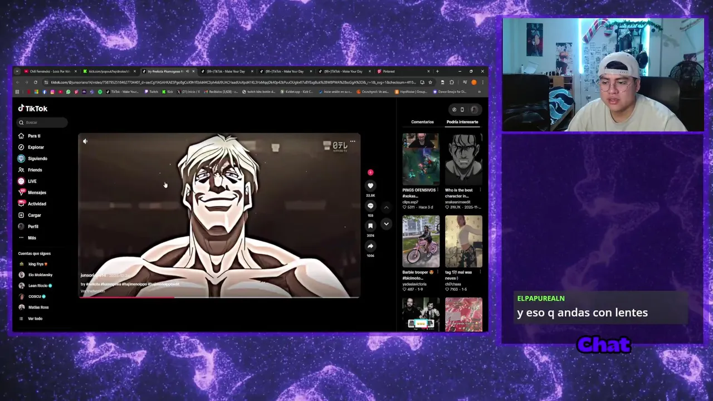Viewport: 713px width, 401px height.
Task: Mute the video with speaker icon
Action: click(85, 141)
